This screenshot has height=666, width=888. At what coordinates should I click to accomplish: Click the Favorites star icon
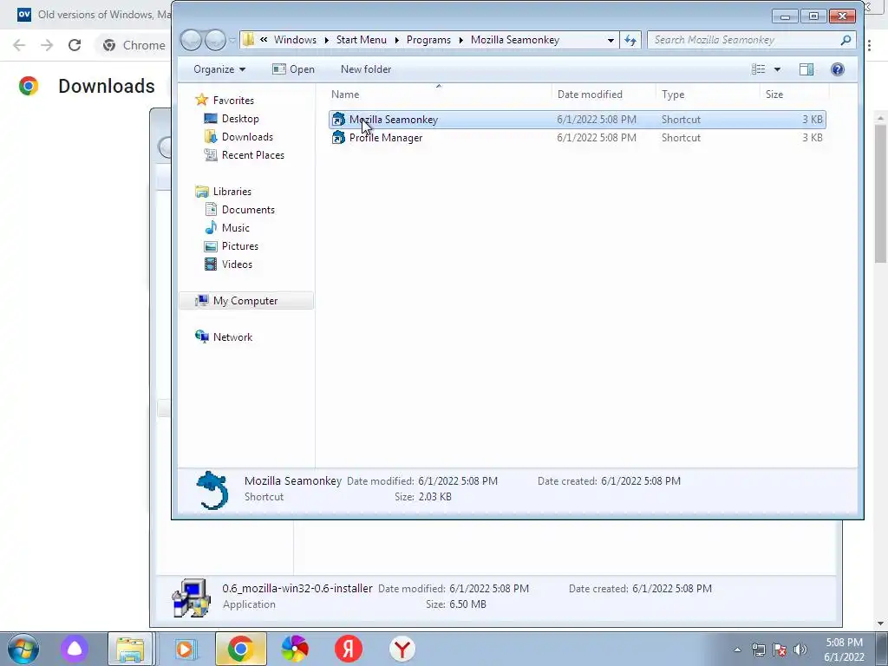click(201, 100)
